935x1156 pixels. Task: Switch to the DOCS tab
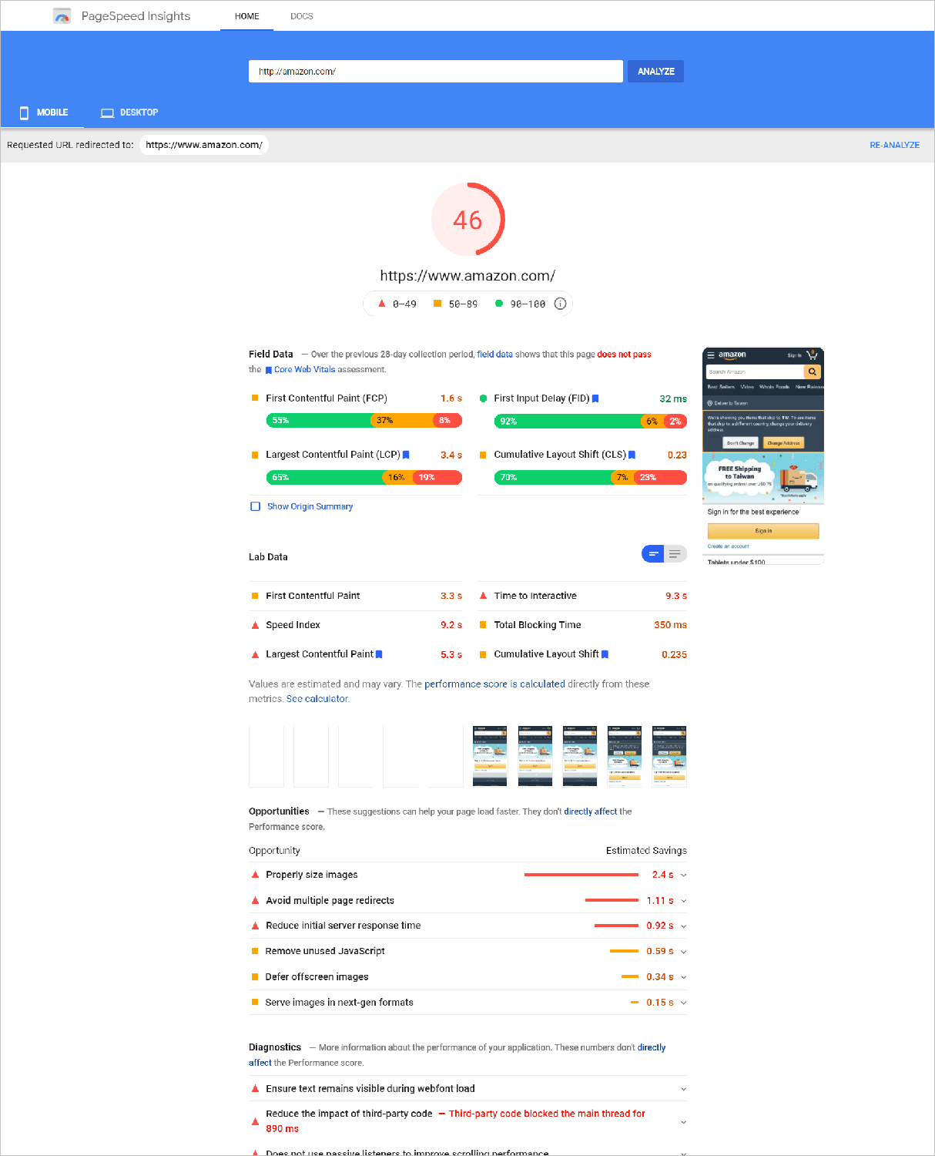tap(302, 15)
